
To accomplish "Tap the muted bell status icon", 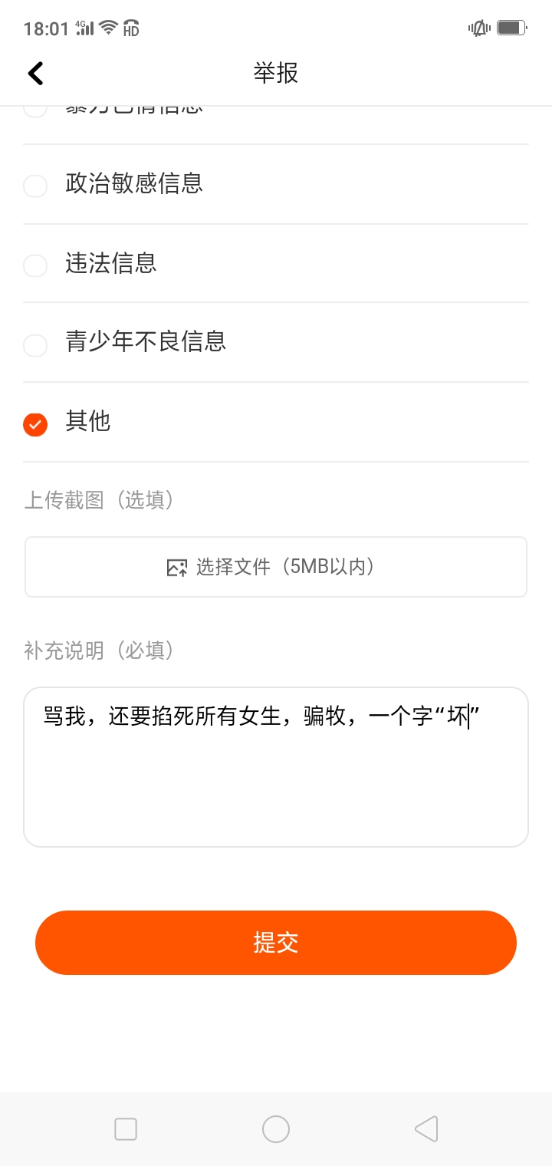I will pos(479,28).
